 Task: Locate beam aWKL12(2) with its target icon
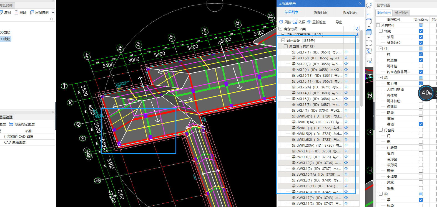tap(346, 163)
